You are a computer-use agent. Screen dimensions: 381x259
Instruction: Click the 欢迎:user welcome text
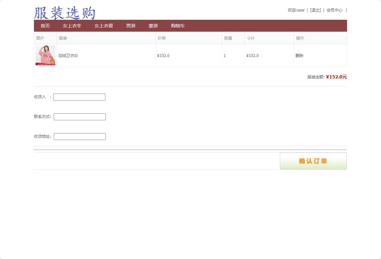tap(296, 10)
